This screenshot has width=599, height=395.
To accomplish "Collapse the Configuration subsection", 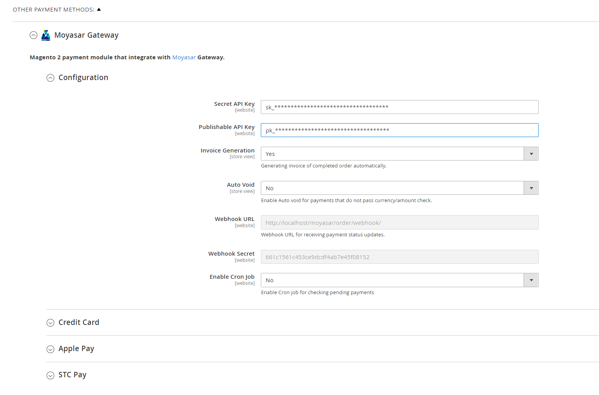I will (50, 78).
